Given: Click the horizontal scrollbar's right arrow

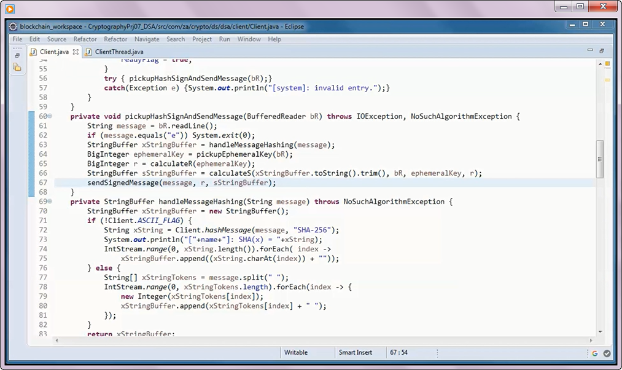Looking at the screenshot, I should pos(591,340).
